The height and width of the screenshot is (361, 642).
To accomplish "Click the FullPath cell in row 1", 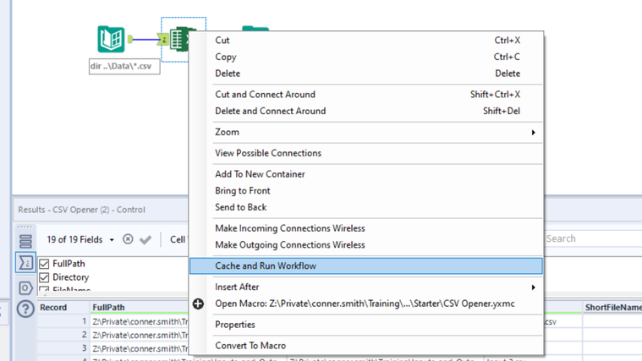I will tap(140, 322).
